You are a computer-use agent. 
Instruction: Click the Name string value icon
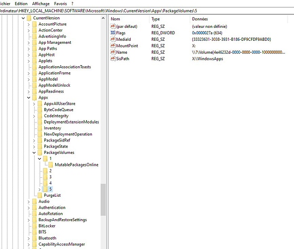[113, 52]
